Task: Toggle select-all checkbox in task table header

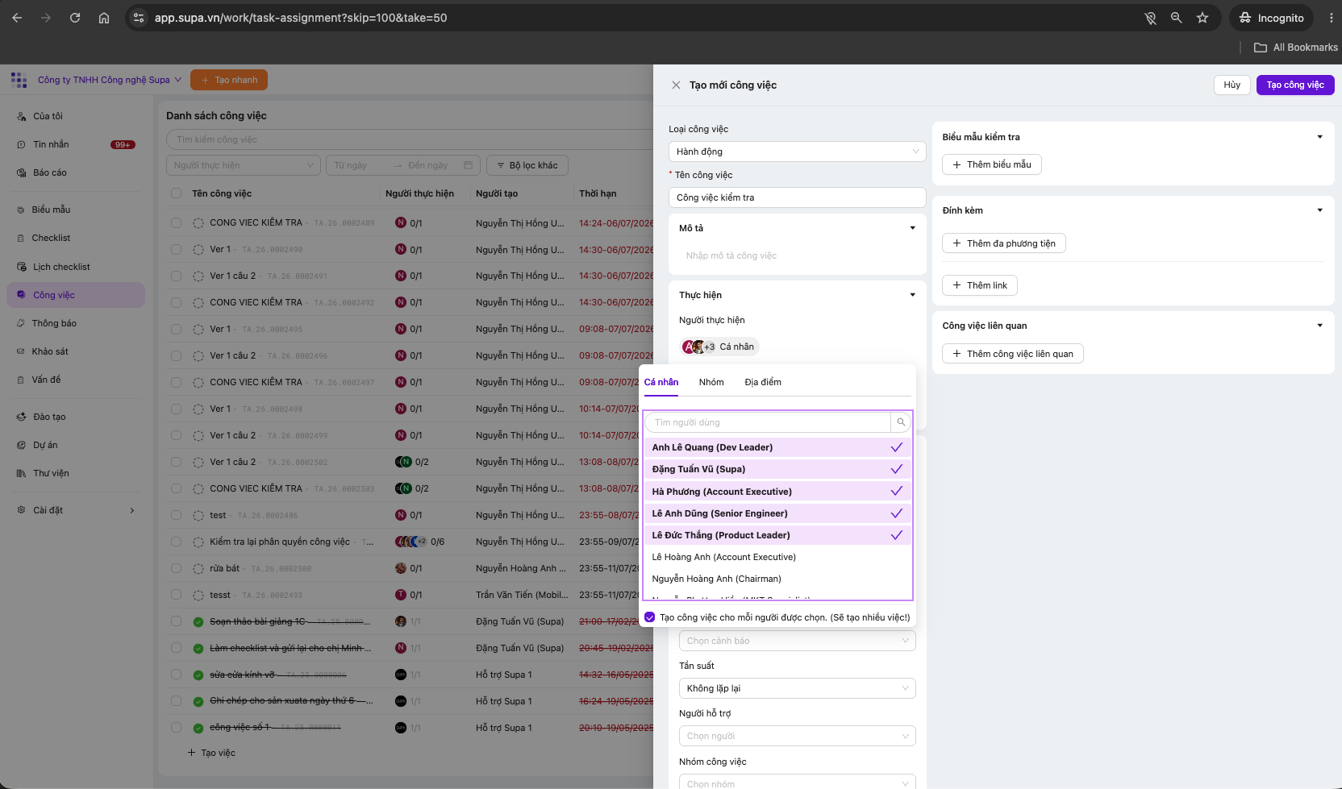Action: point(176,193)
